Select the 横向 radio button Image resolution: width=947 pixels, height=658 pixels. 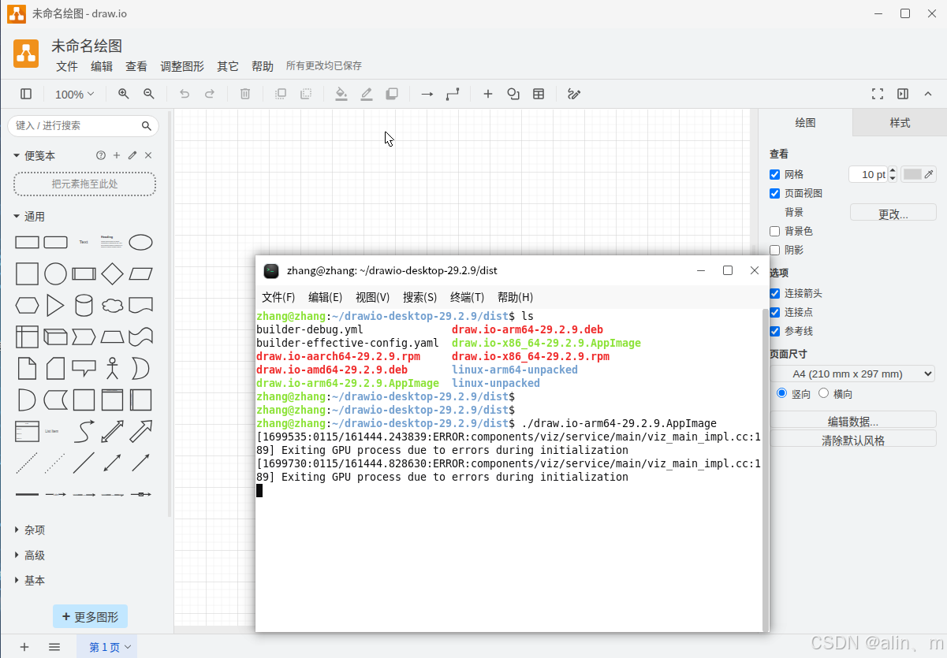pyautogui.click(x=824, y=393)
